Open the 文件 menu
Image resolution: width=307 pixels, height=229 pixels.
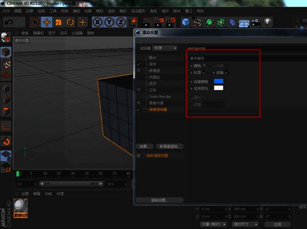pyautogui.click(x=6, y=11)
